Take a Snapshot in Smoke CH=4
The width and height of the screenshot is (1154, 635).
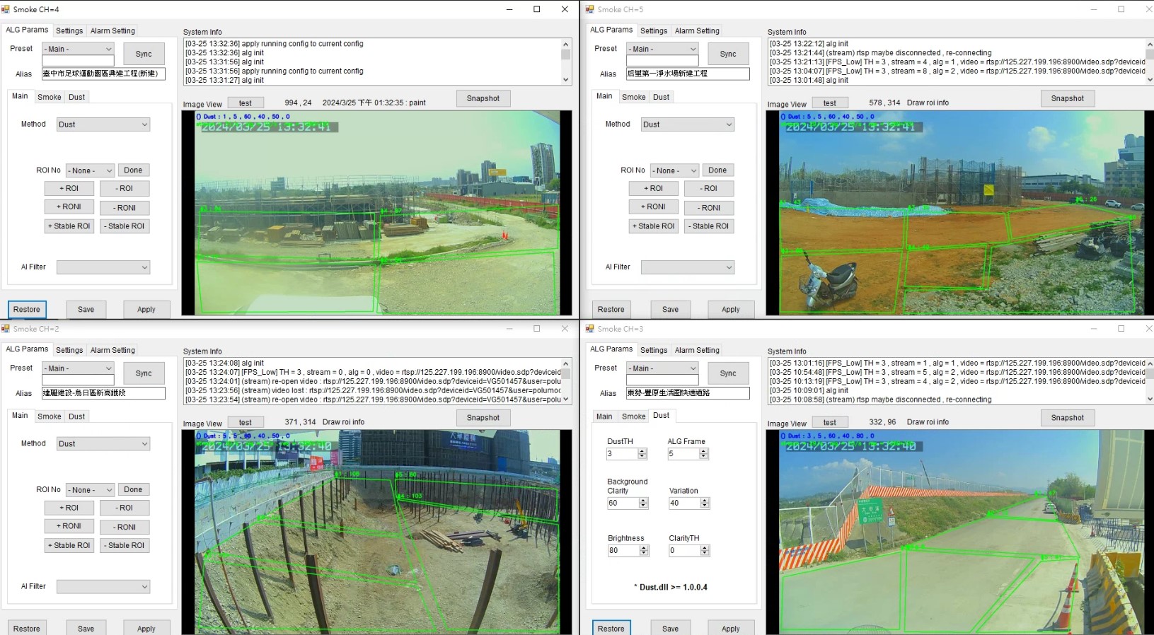click(x=483, y=98)
